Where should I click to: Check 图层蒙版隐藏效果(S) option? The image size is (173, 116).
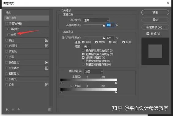coord(83,61)
